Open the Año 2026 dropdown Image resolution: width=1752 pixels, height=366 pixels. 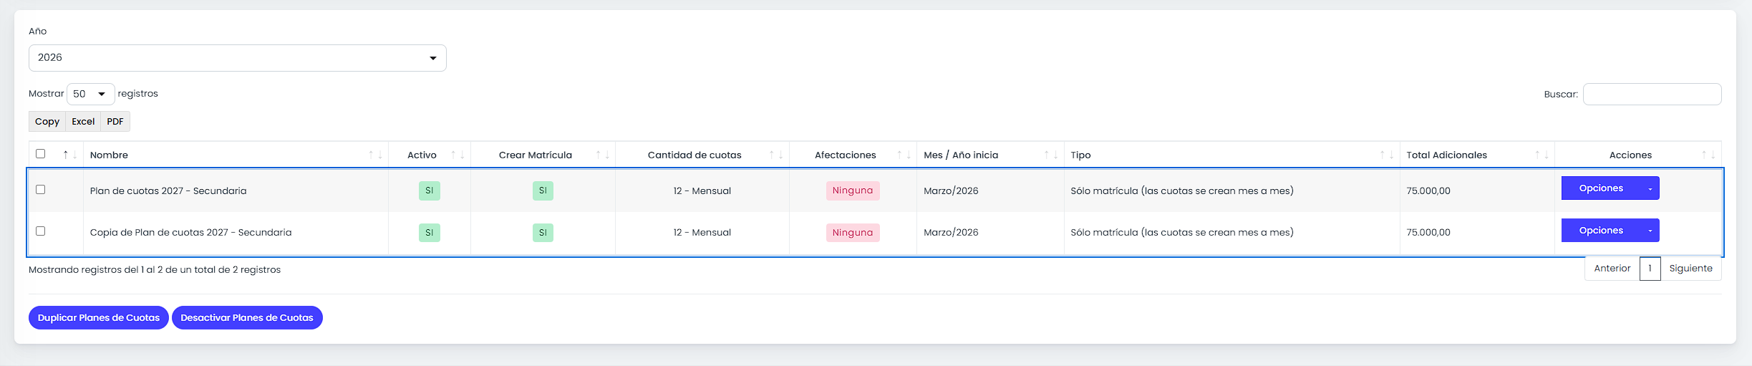click(x=237, y=58)
